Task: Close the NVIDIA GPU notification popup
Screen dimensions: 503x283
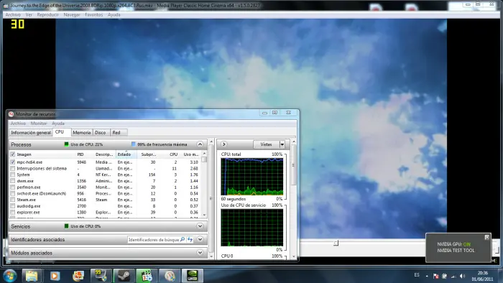Action: tap(487, 237)
